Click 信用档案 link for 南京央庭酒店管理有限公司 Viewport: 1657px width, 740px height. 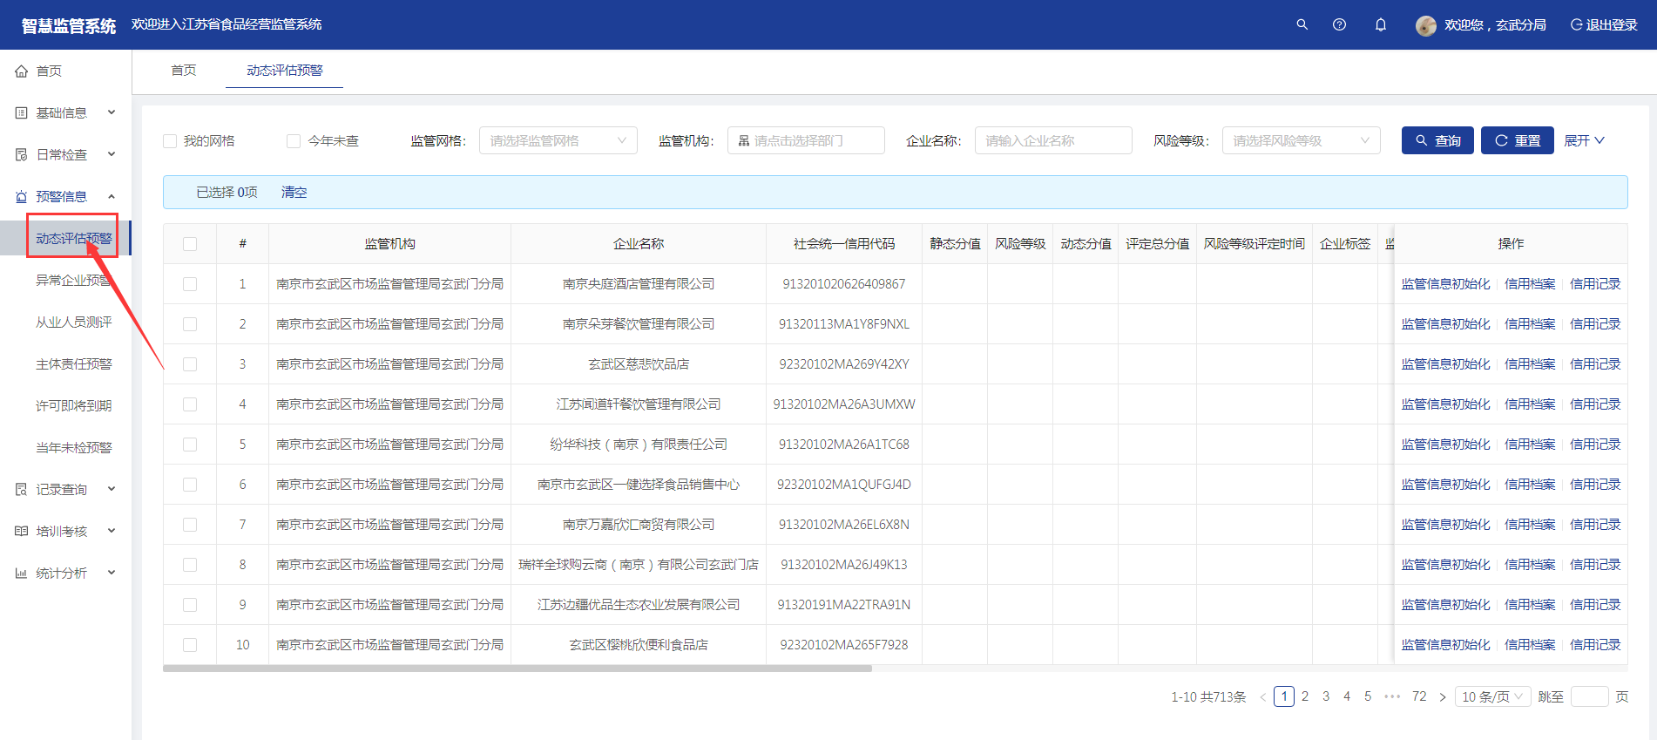1529,284
